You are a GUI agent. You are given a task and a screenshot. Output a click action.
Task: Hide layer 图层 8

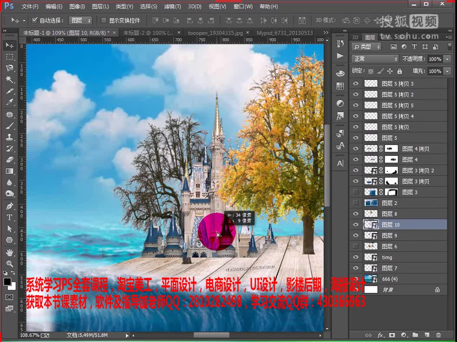point(356,214)
